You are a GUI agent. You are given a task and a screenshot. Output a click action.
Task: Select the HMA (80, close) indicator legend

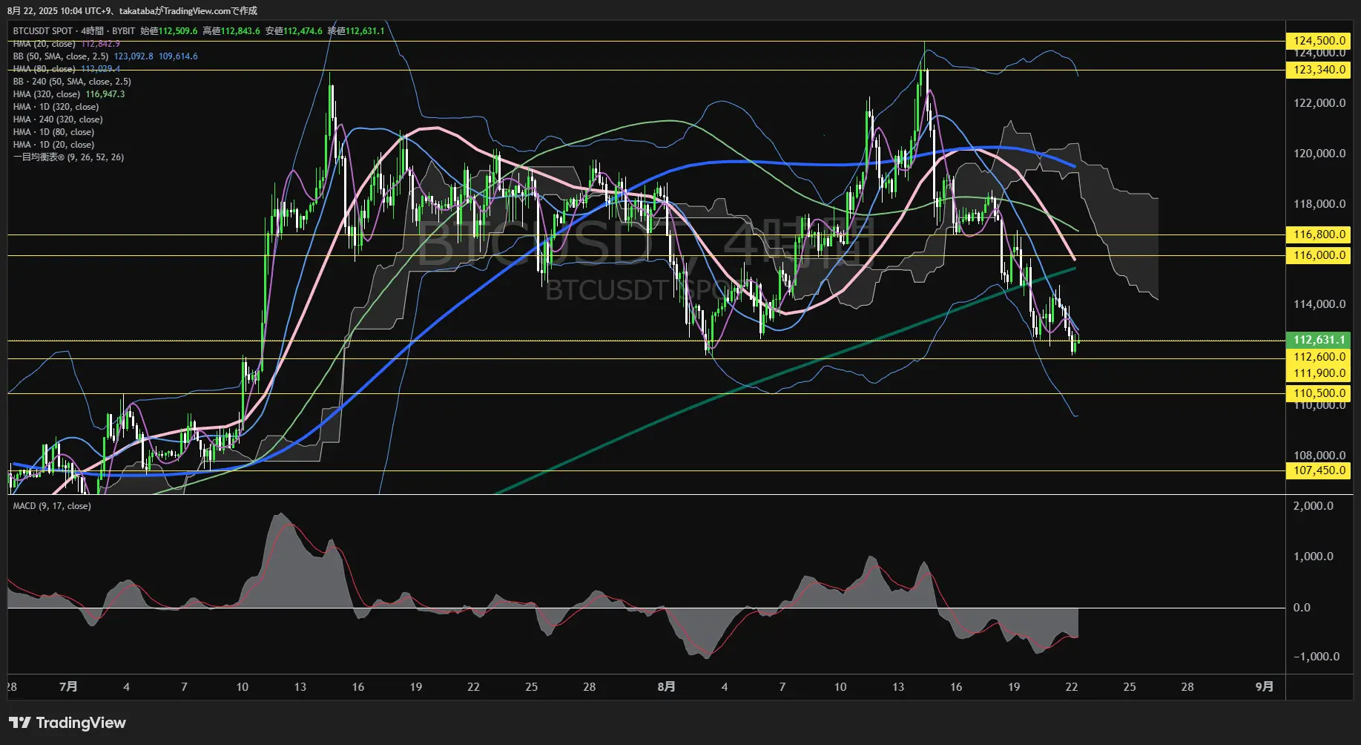(x=44, y=69)
